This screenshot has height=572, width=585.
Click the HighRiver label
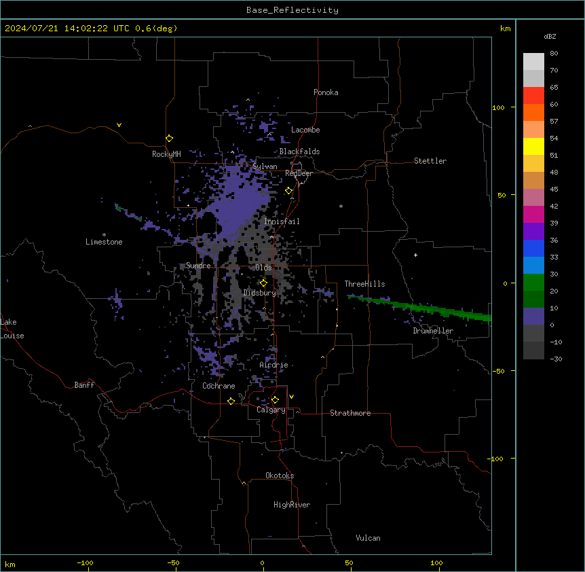292,505
